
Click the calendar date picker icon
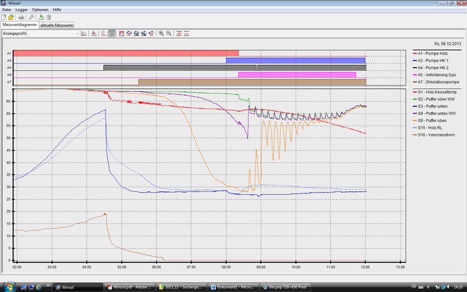click(121, 34)
